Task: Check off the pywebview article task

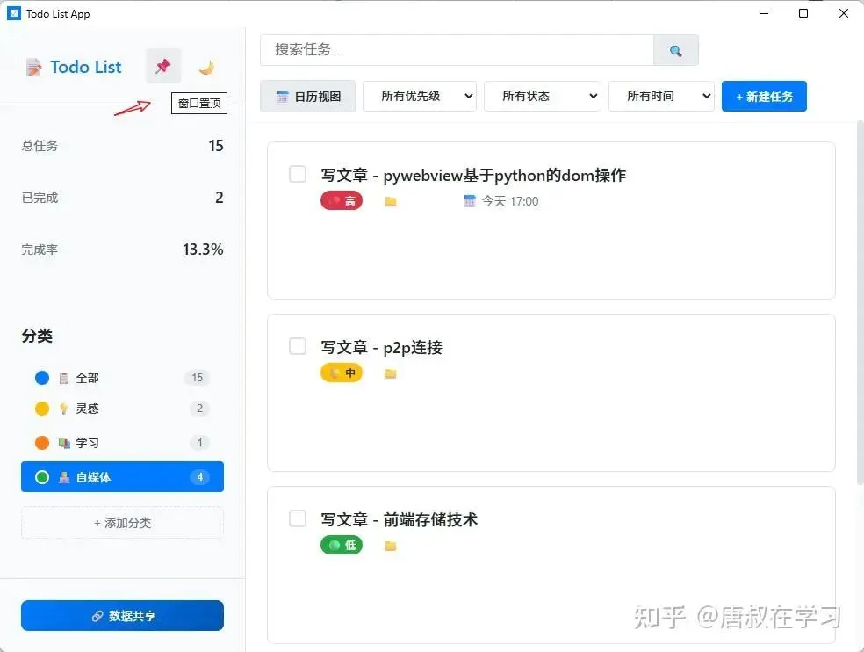Action: coord(298,174)
